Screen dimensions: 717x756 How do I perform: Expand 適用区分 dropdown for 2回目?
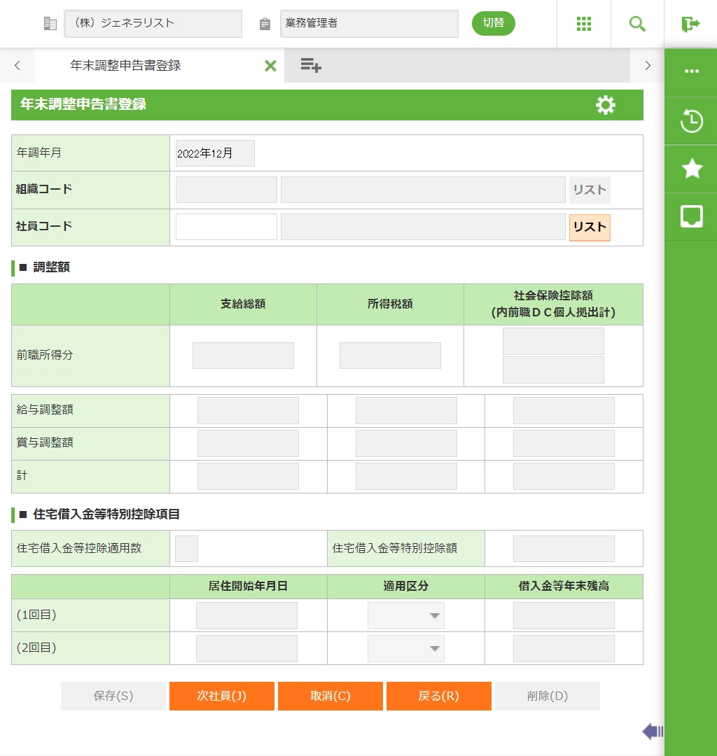point(406,649)
